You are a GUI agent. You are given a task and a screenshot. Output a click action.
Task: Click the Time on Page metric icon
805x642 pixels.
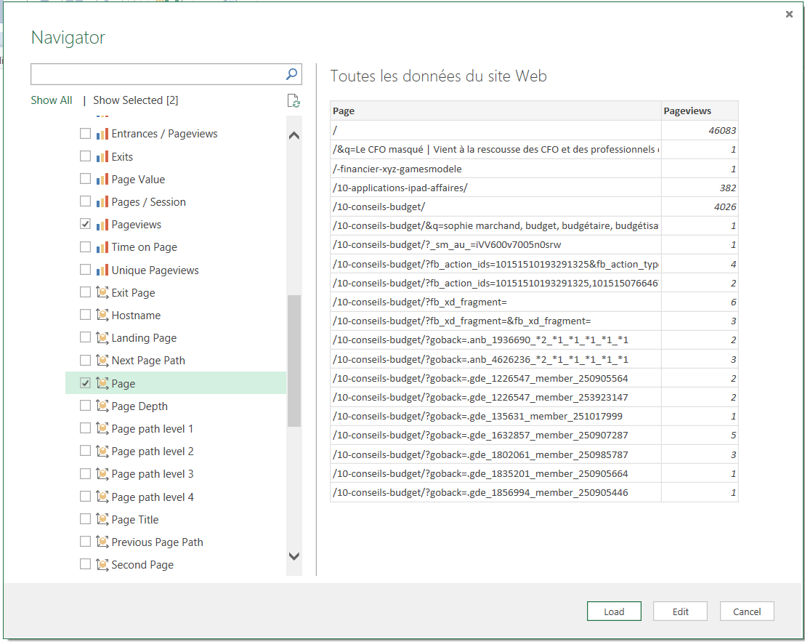pyautogui.click(x=102, y=247)
